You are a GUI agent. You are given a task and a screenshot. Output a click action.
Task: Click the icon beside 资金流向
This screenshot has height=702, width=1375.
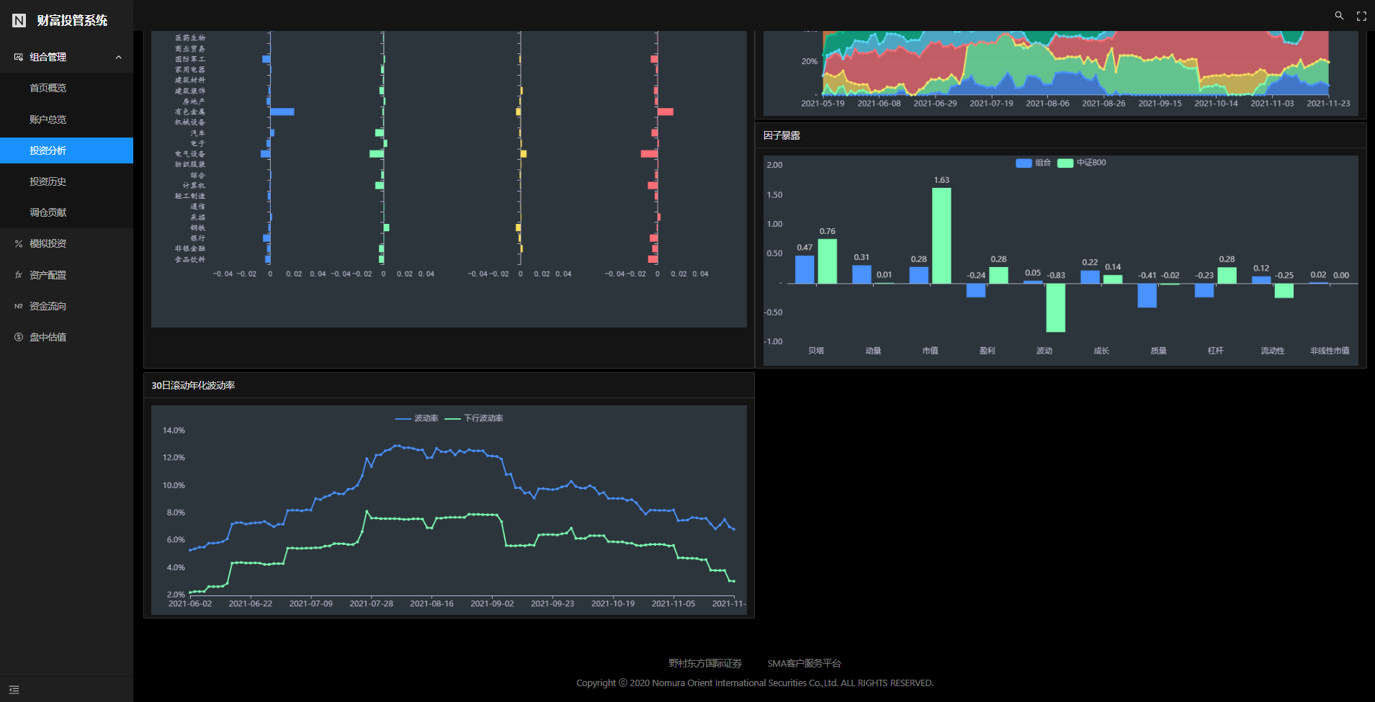point(19,306)
